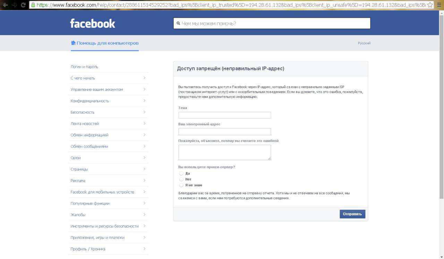Expand the Лента новостей chevron
This screenshot has height=259, width=444.
144,123
